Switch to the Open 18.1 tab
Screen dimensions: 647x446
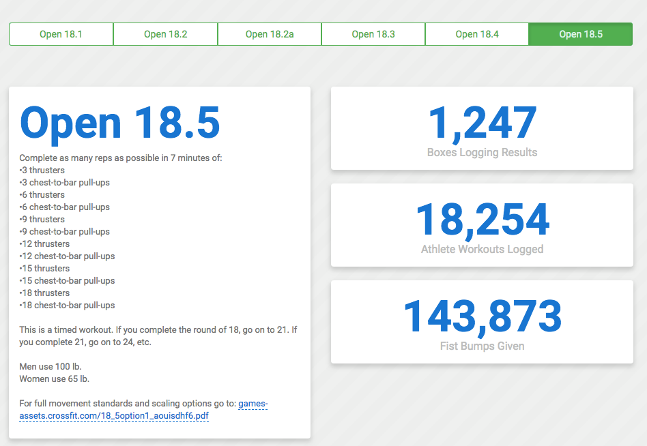[x=61, y=34]
